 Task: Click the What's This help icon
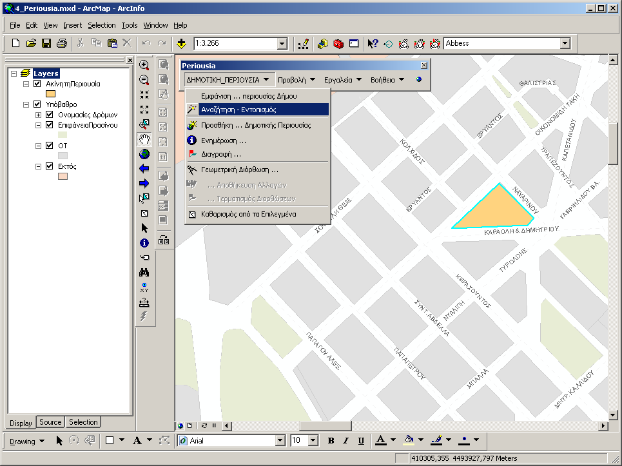pos(373,43)
